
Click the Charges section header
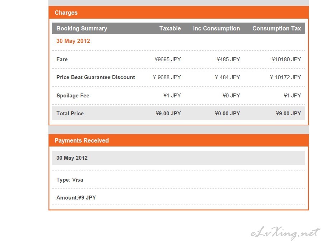(x=178, y=13)
